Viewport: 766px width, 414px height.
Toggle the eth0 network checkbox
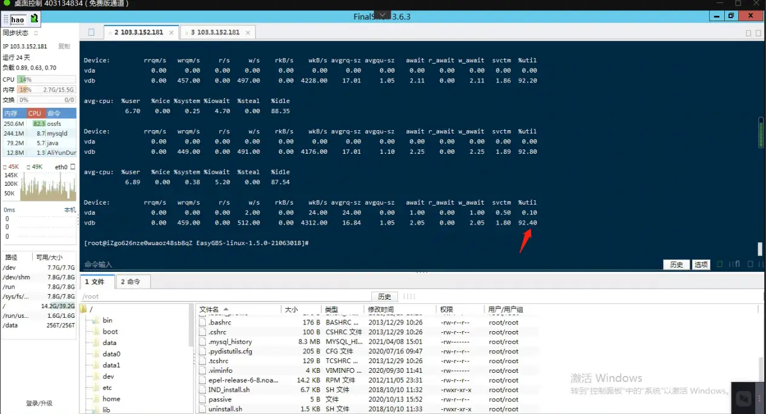coord(73,166)
